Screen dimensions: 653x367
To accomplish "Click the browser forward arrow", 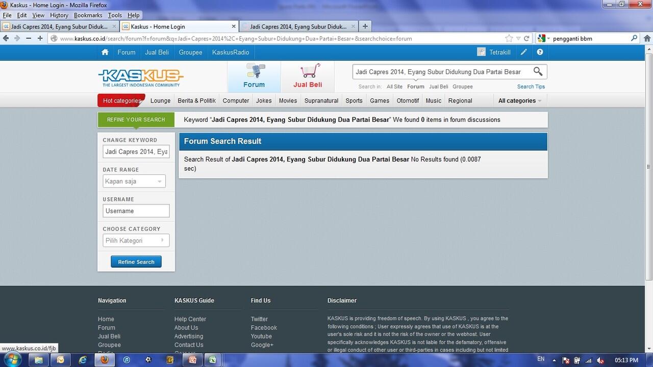I will coord(17,38).
